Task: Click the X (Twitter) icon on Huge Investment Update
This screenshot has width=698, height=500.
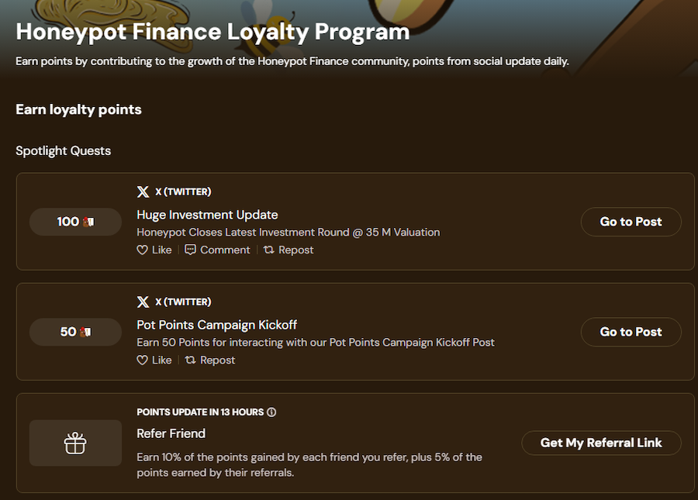Action: coord(143,191)
